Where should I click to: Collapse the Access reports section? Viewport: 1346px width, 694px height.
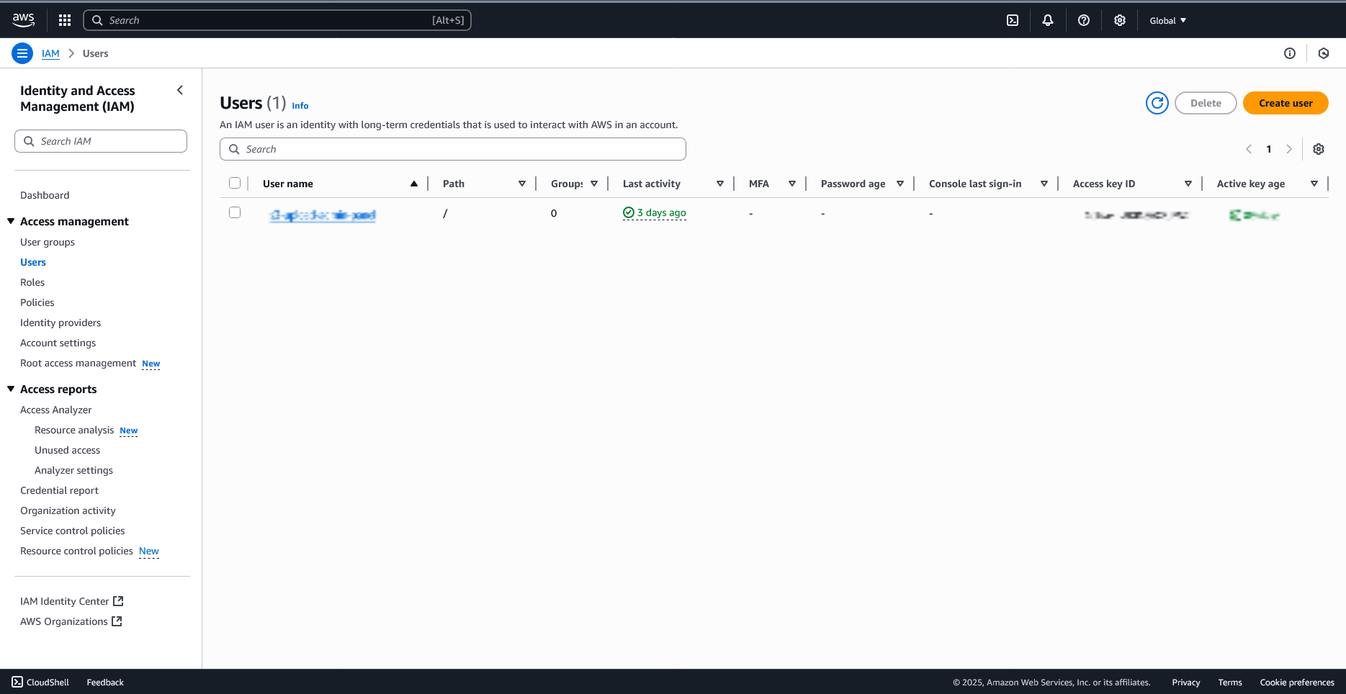click(11, 389)
